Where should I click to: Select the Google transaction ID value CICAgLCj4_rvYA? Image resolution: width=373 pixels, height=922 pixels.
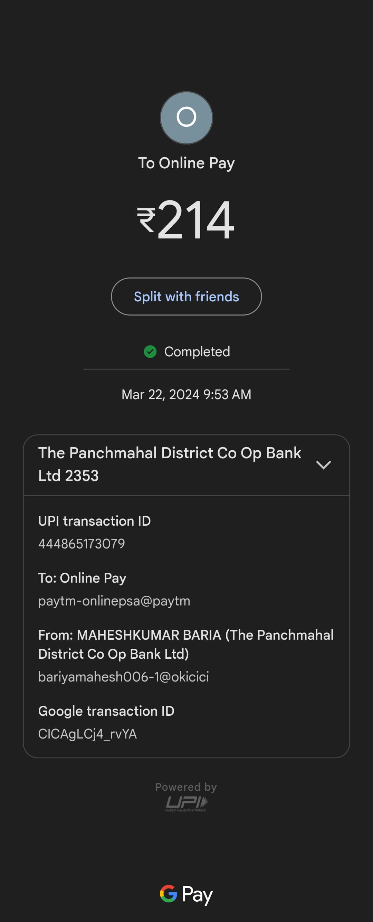[88, 734]
